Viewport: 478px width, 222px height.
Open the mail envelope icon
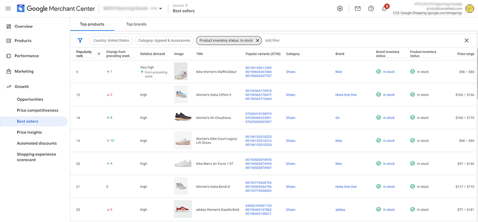click(x=358, y=9)
